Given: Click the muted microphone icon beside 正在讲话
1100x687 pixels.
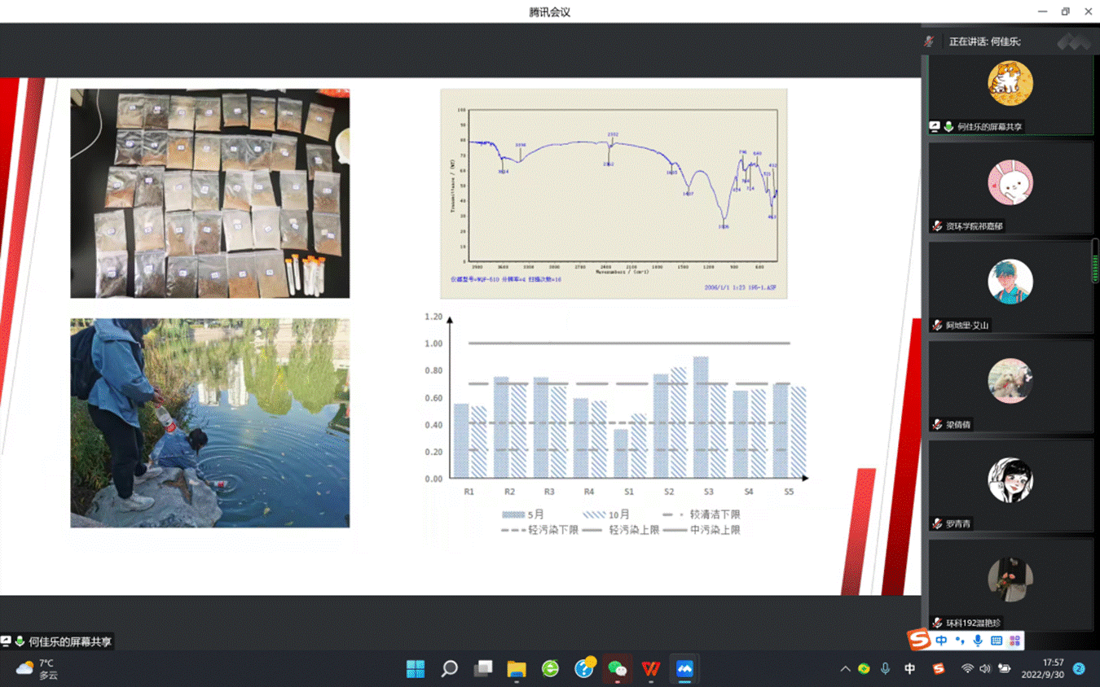Looking at the screenshot, I should [x=929, y=41].
